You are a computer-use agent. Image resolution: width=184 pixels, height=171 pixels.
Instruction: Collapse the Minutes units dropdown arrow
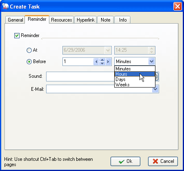[x=151, y=61]
